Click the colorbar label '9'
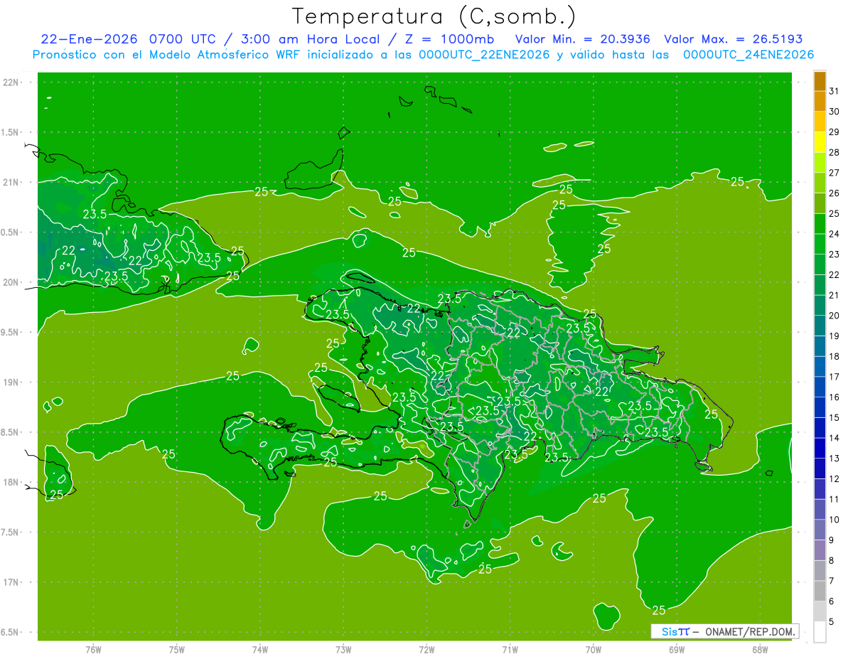The width and height of the screenshot is (853, 659). point(832,540)
